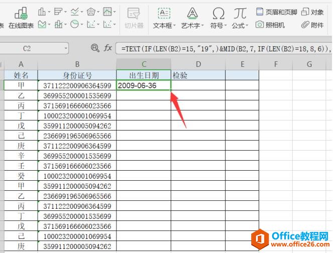This screenshot has width=333, height=253.
Task: Select the cell showing 2009-06-36
Action: point(144,85)
